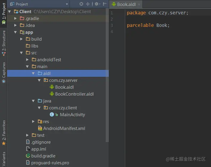
Task: Click the red .gradle folder icon
Action: [x=22, y=18]
